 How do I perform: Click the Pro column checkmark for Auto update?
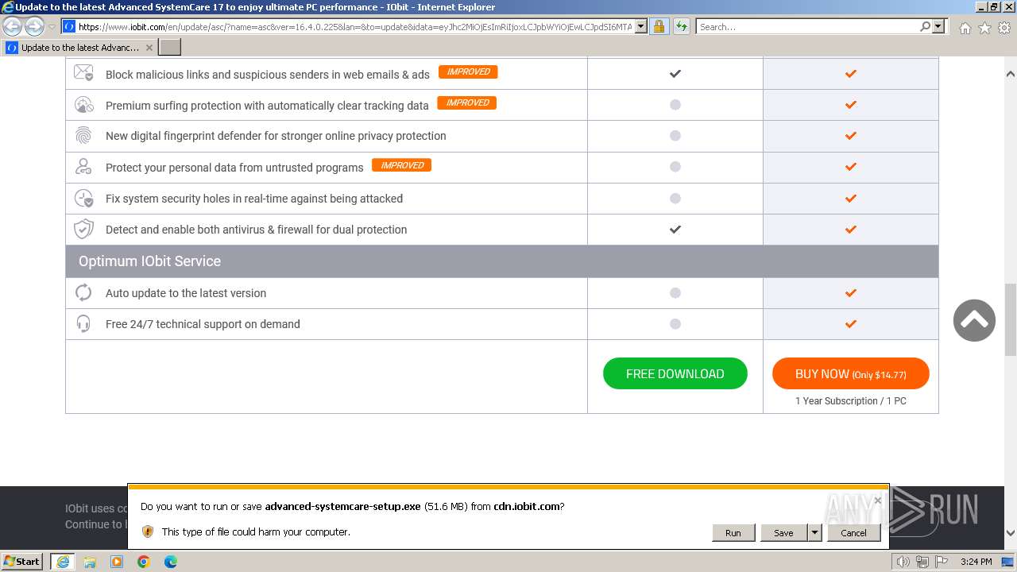[851, 292]
